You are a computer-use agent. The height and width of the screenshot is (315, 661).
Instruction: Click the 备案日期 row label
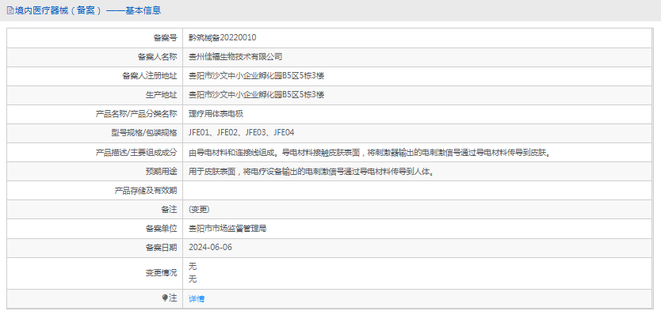coord(161,248)
